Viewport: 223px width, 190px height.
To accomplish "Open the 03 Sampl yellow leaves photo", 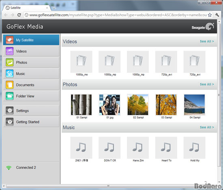I will (x=166, y=105).
